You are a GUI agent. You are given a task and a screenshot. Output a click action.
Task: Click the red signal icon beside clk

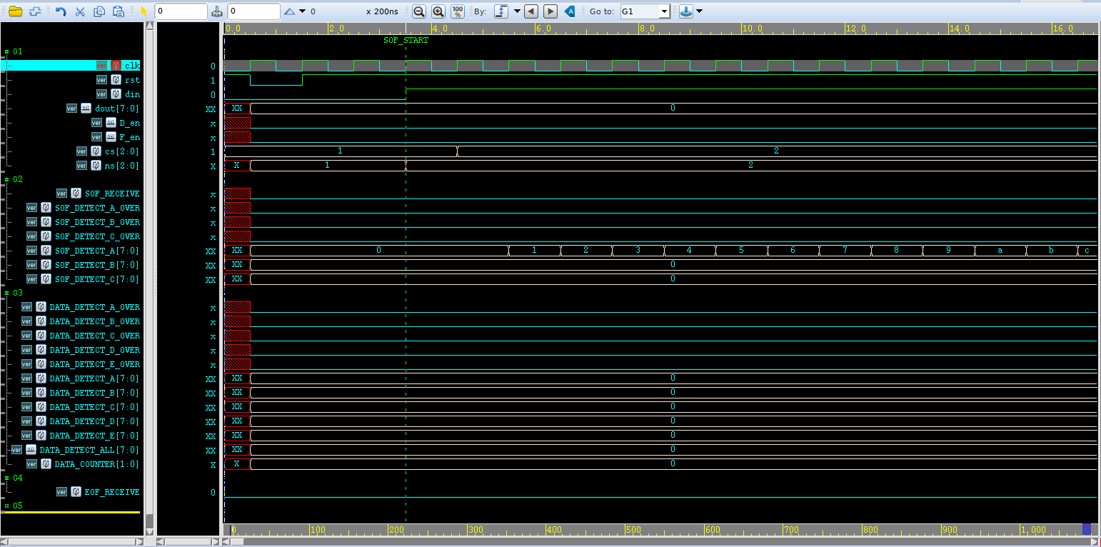(x=116, y=66)
